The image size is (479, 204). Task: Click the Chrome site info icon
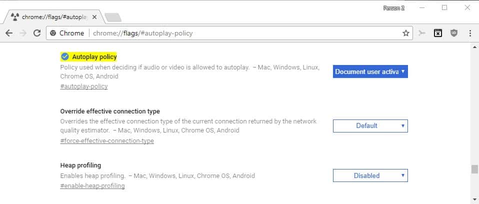tap(53, 33)
